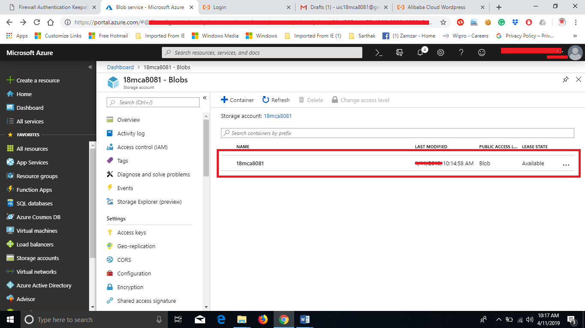The image size is (585, 328).
Task: Open Diagnose and solve problems
Action: click(x=148, y=174)
